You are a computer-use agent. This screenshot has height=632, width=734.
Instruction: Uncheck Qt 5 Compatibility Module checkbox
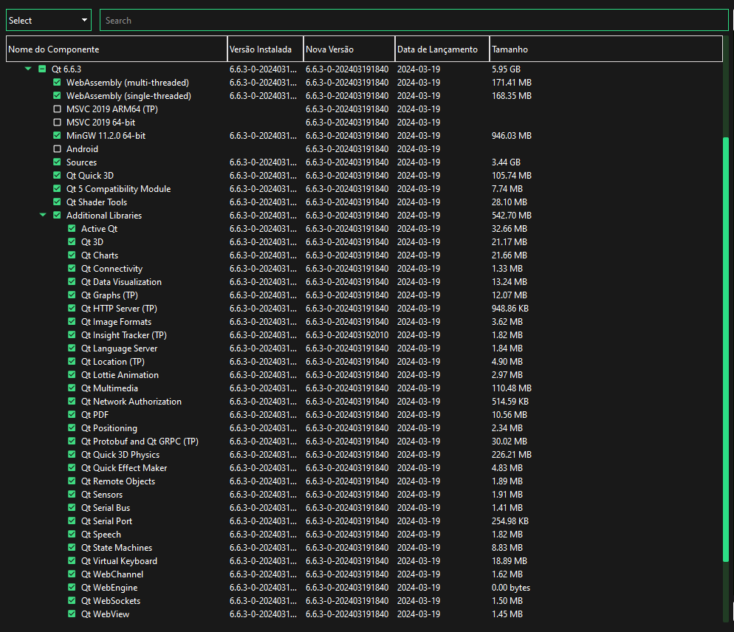[57, 189]
